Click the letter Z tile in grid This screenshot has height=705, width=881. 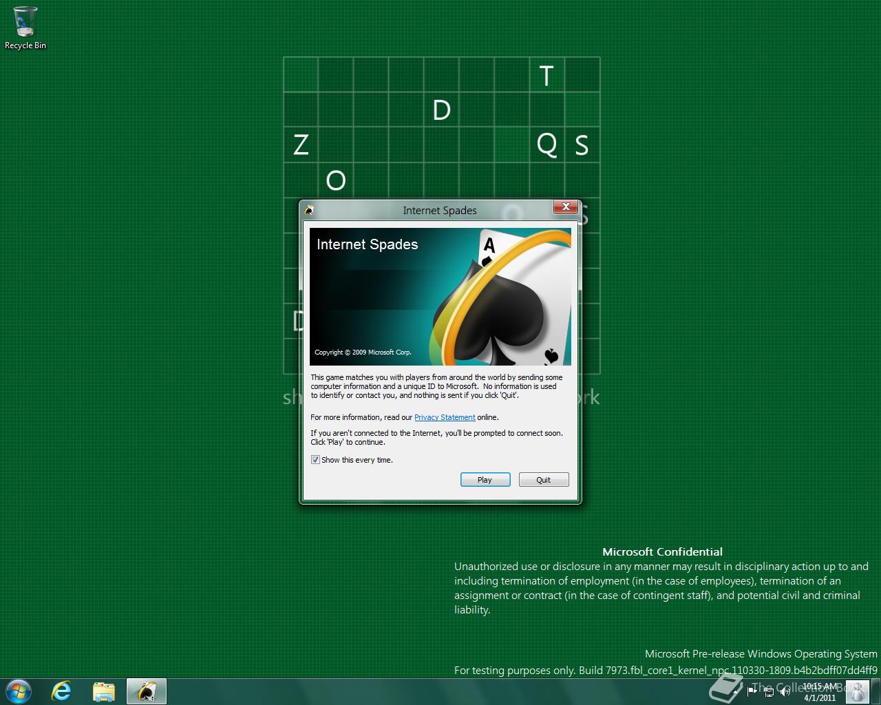(x=301, y=145)
